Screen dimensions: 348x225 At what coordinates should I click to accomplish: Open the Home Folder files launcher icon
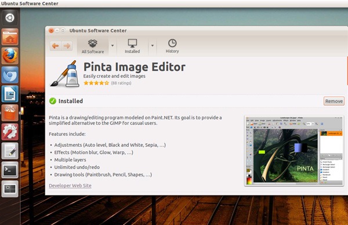tap(10, 37)
